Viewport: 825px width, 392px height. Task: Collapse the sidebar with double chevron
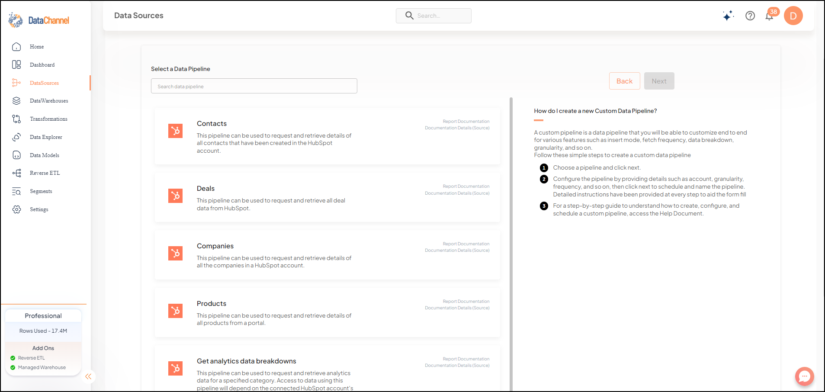(x=88, y=376)
